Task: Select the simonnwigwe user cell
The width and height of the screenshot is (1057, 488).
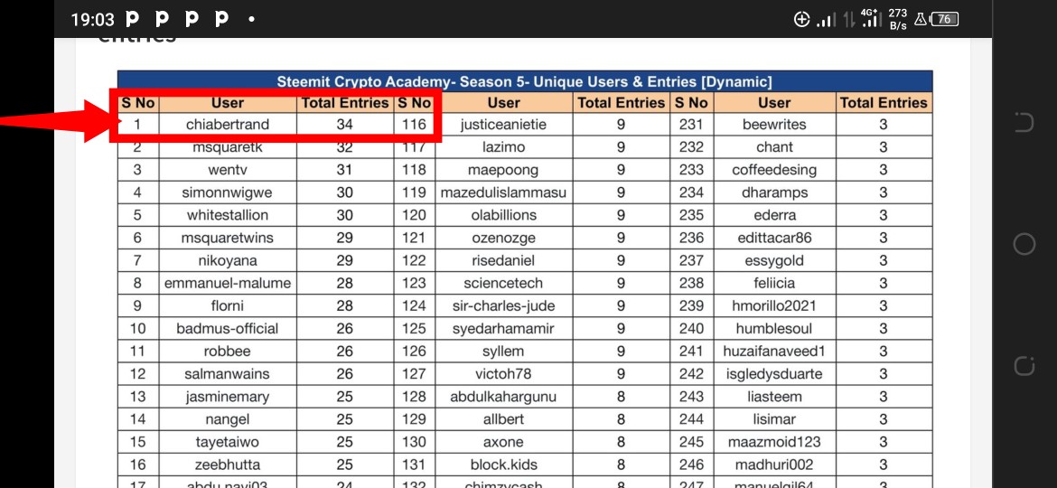Action: (x=227, y=192)
